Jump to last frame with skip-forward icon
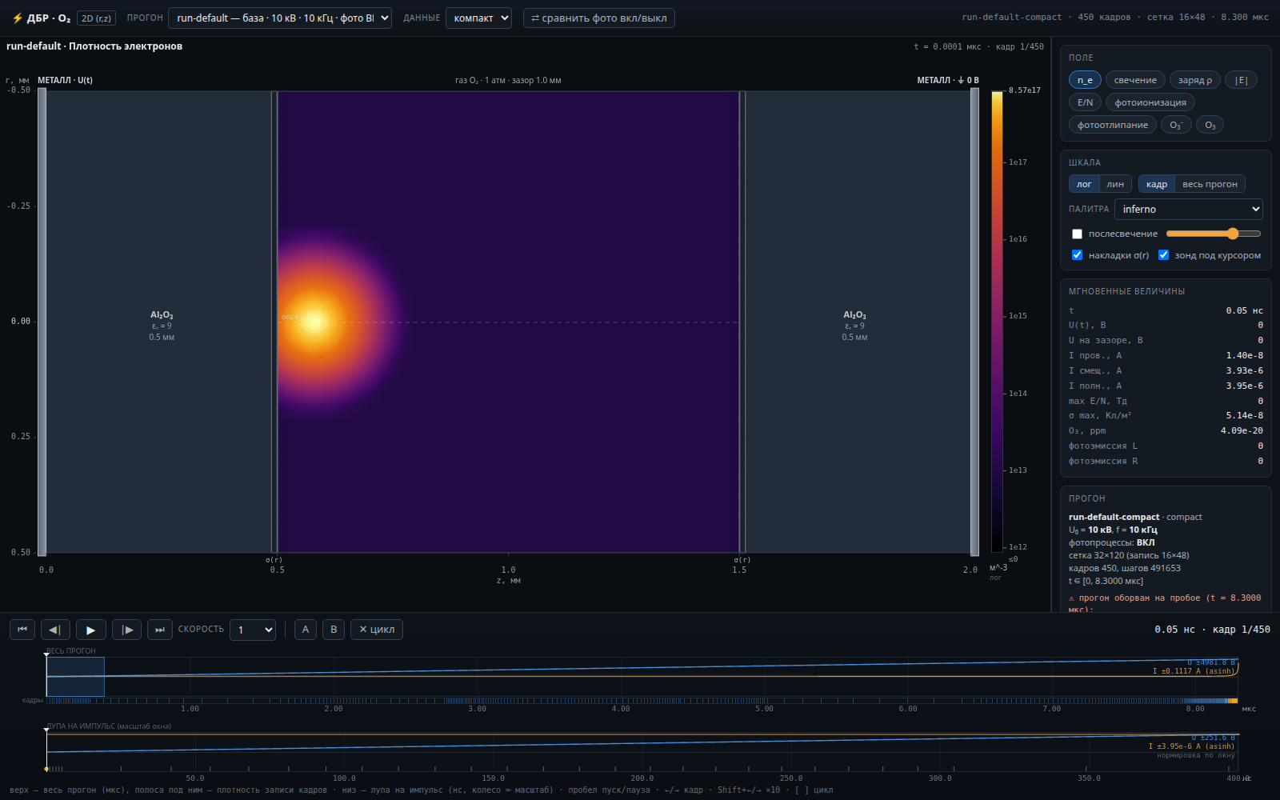Viewport: 1280px width, 800px height. click(x=160, y=630)
